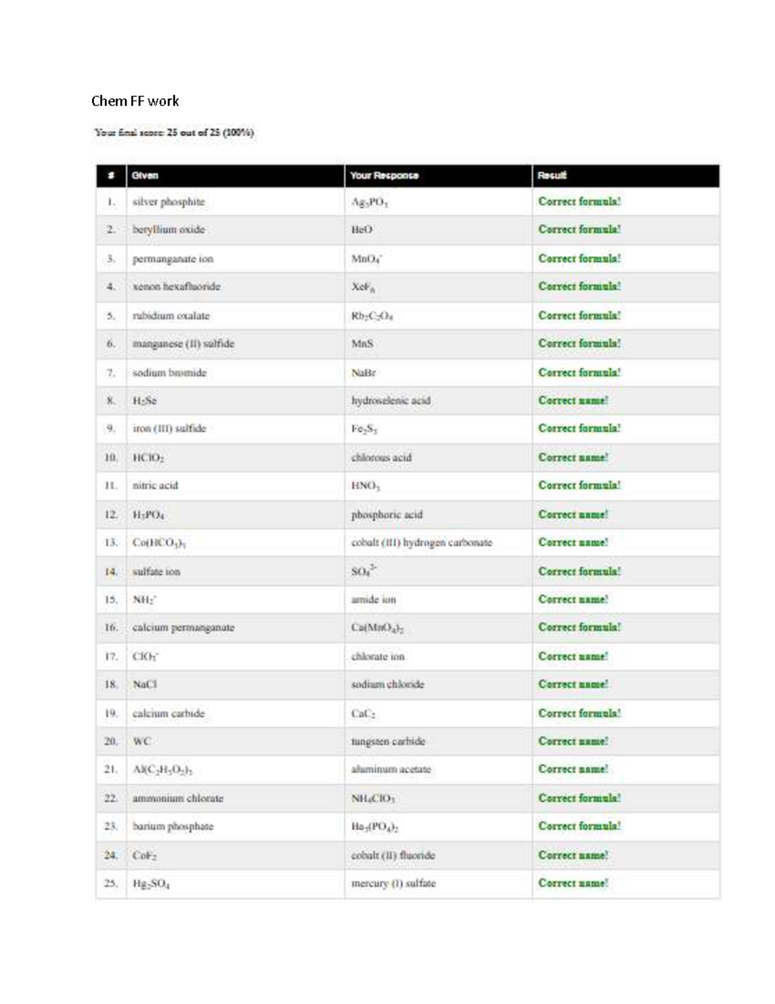Click 'silver phosphite' in row 1
Screen dimensions: 775x1004
[169, 202]
